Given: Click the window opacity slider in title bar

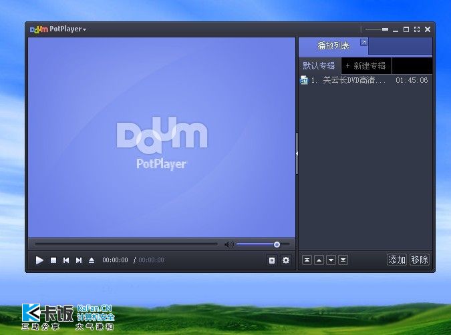Looking at the screenshot, I should click(377, 29).
